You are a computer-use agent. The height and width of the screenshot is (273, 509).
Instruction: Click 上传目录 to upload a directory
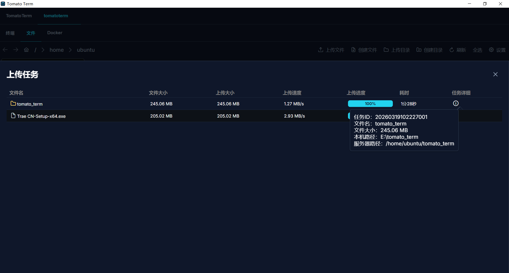click(x=397, y=50)
